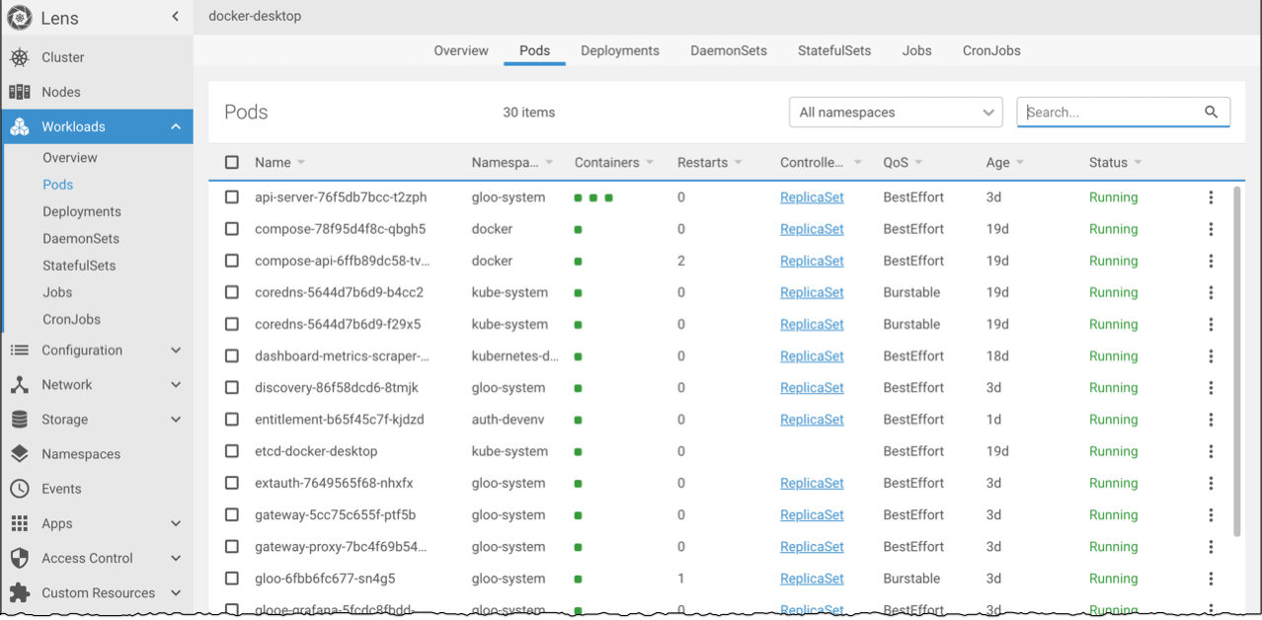Click the Workloads cubes icon
1262x620 pixels.
coord(20,126)
